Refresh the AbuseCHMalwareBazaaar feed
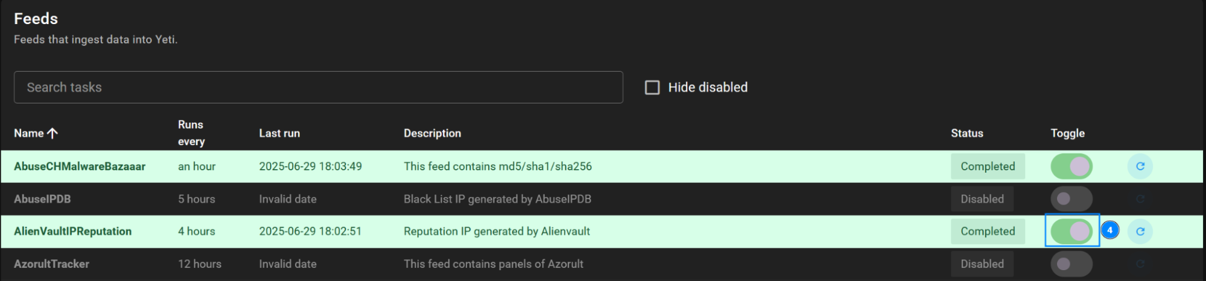This screenshot has height=281, width=1206. pos(1140,167)
